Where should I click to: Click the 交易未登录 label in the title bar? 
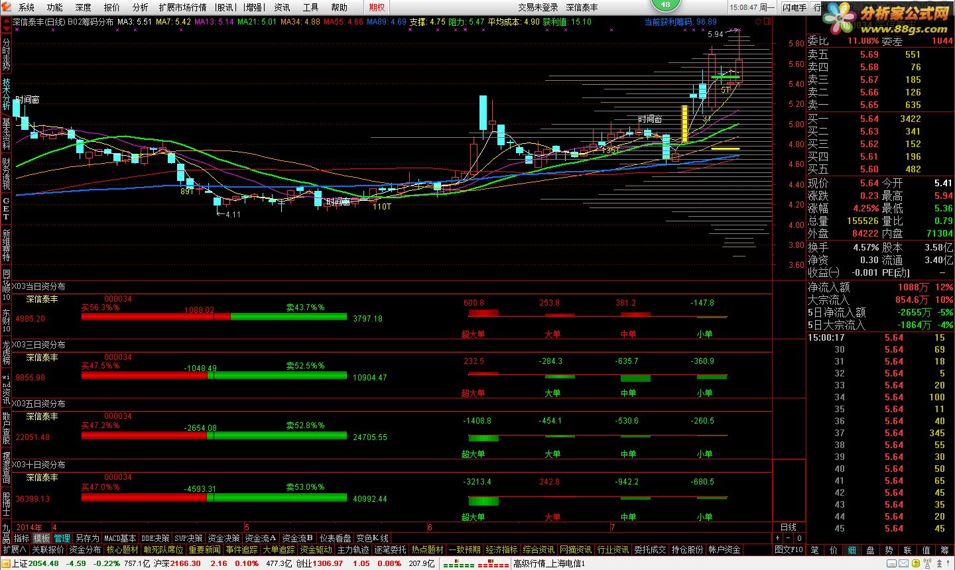coord(538,7)
